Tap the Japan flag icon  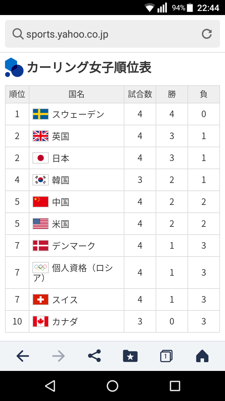point(41,158)
